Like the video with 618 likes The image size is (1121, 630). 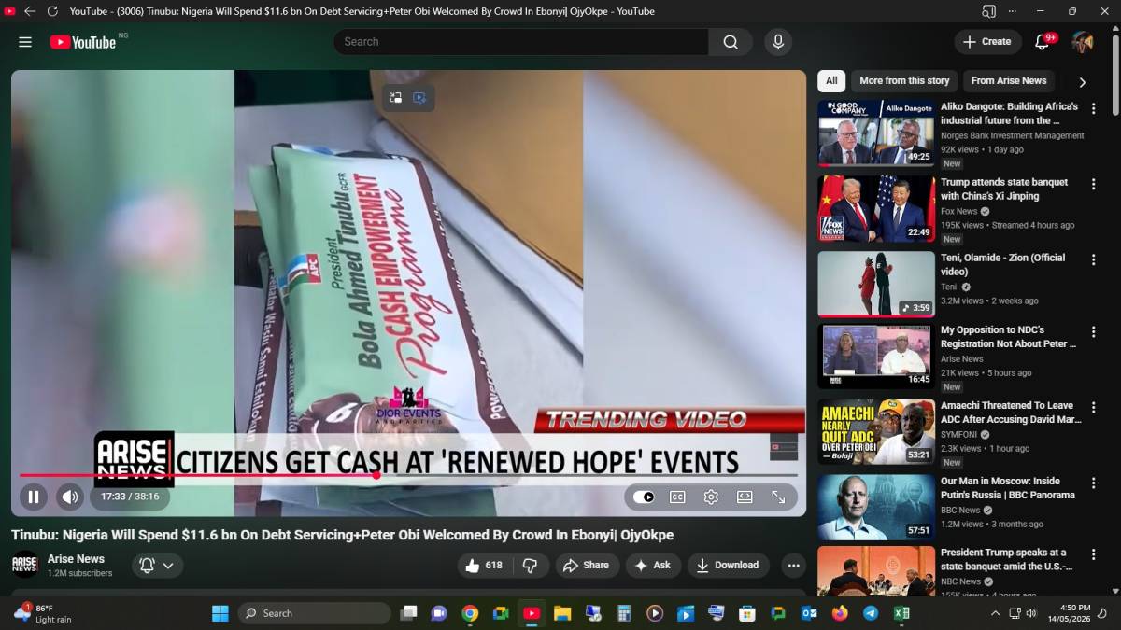[x=485, y=565]
